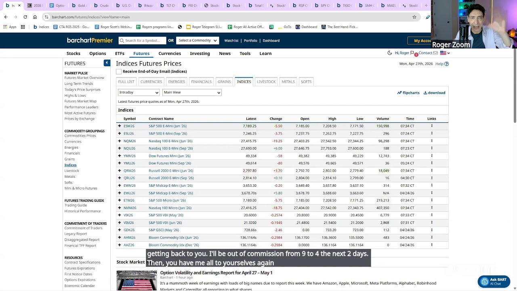Click the My Account button
Image resolution: width=517 pixels, height=291 pixels.
[x=422, y=40]
